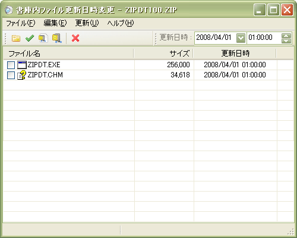
Task: Click the app icon in the title bar
Action: [8, 10]
